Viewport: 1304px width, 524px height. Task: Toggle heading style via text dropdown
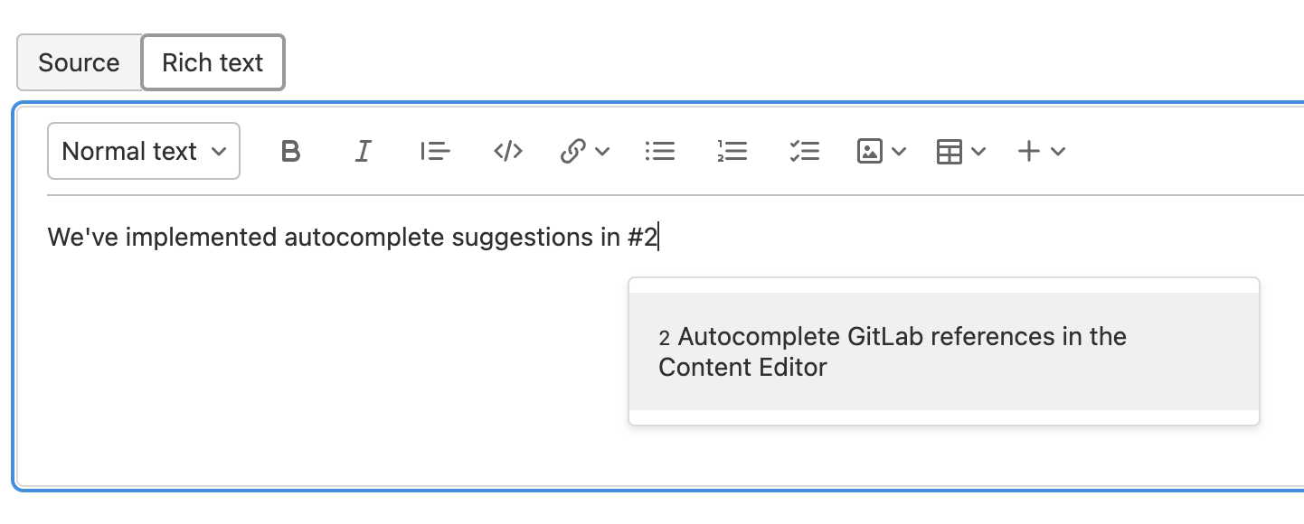click(143, 151)
